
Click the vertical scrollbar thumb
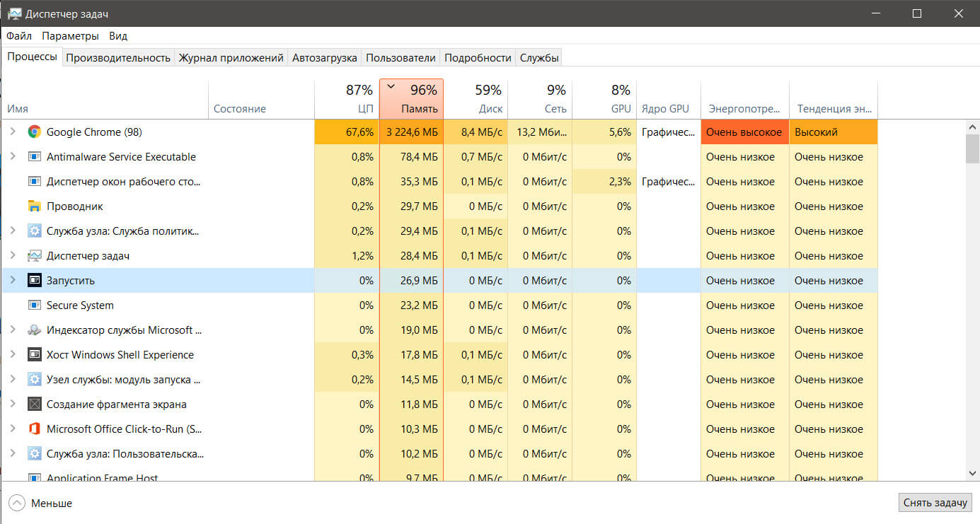973,149
